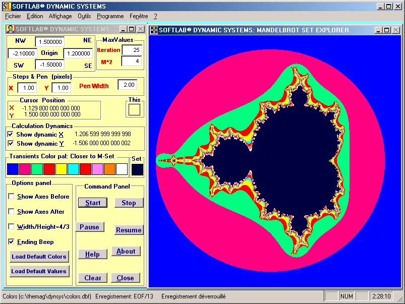Maximize the Mandelbrot Set Explorer window
The image size is (405, 304).
coord(387,30)
